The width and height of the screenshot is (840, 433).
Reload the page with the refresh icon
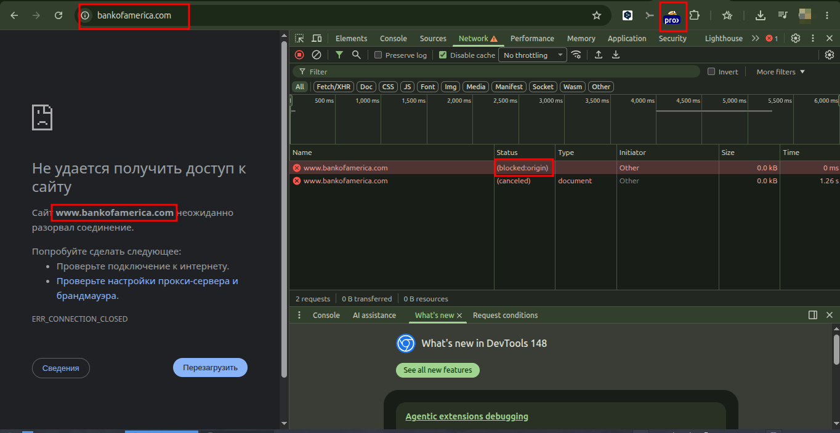(x=59, y=15)
